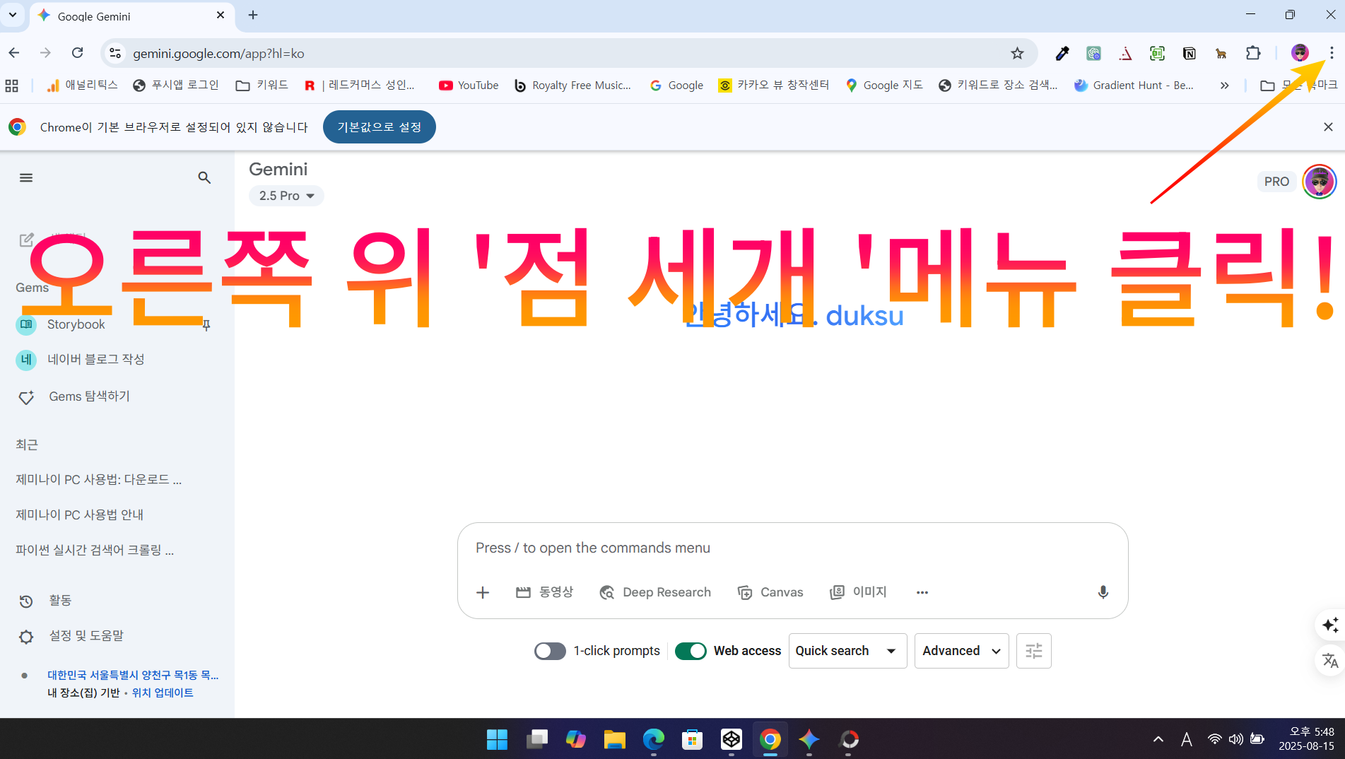Click Copilot icon in taskbar

coord(575,739)
